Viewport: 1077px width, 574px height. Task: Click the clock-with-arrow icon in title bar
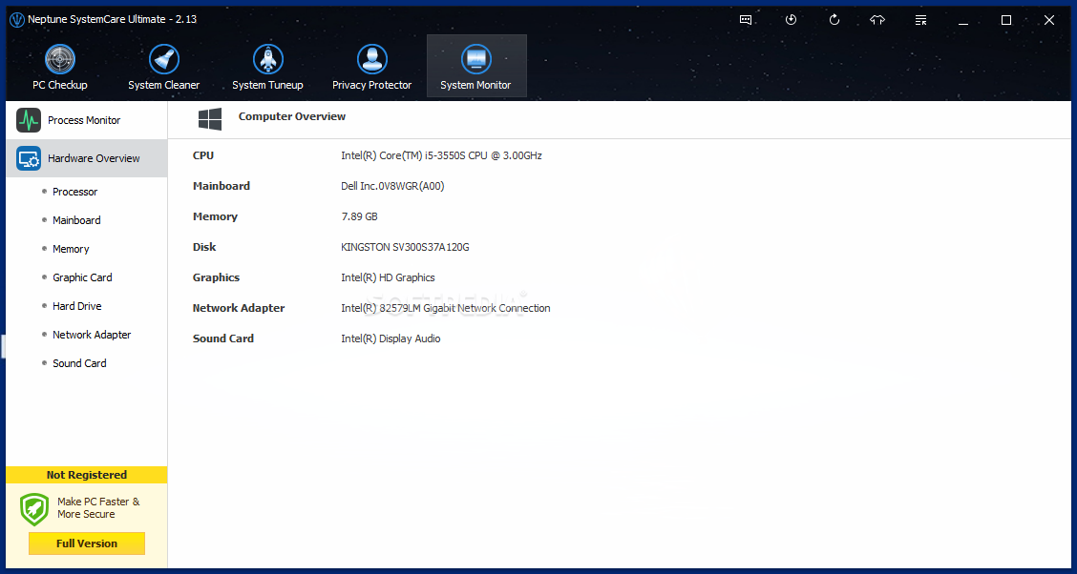pos(792,20)
